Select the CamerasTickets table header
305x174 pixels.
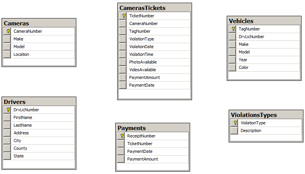pos(155,8)
